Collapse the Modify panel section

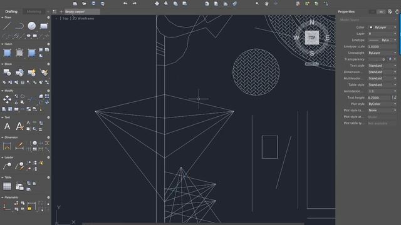coord(3,91)
